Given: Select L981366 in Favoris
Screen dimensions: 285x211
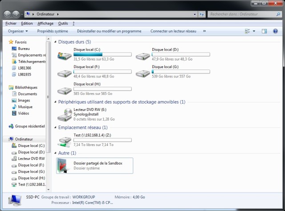Looking at the screenshot, I should (x=24, y=68).
